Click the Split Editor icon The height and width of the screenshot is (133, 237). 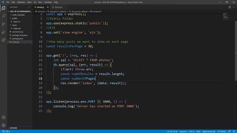click(x=230, y=7)
